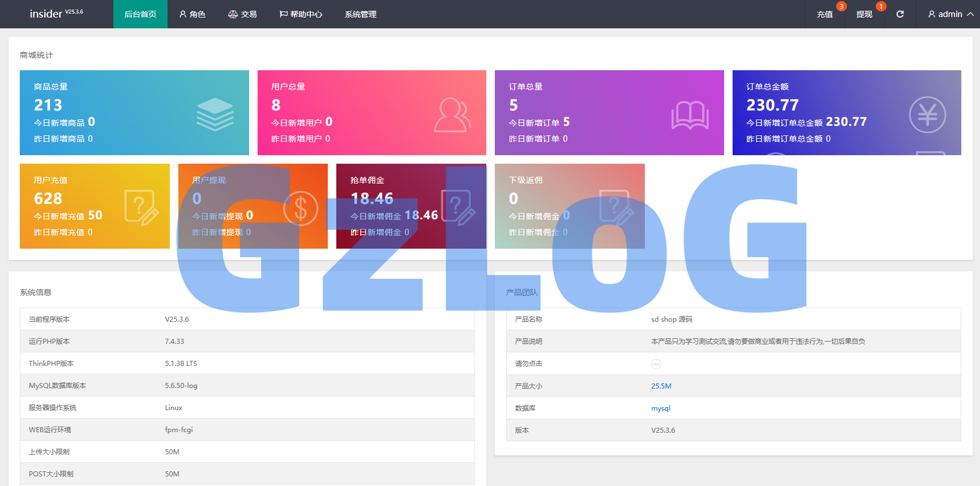Click the question-note icon in 抢单佣金 card

point(457,208)
